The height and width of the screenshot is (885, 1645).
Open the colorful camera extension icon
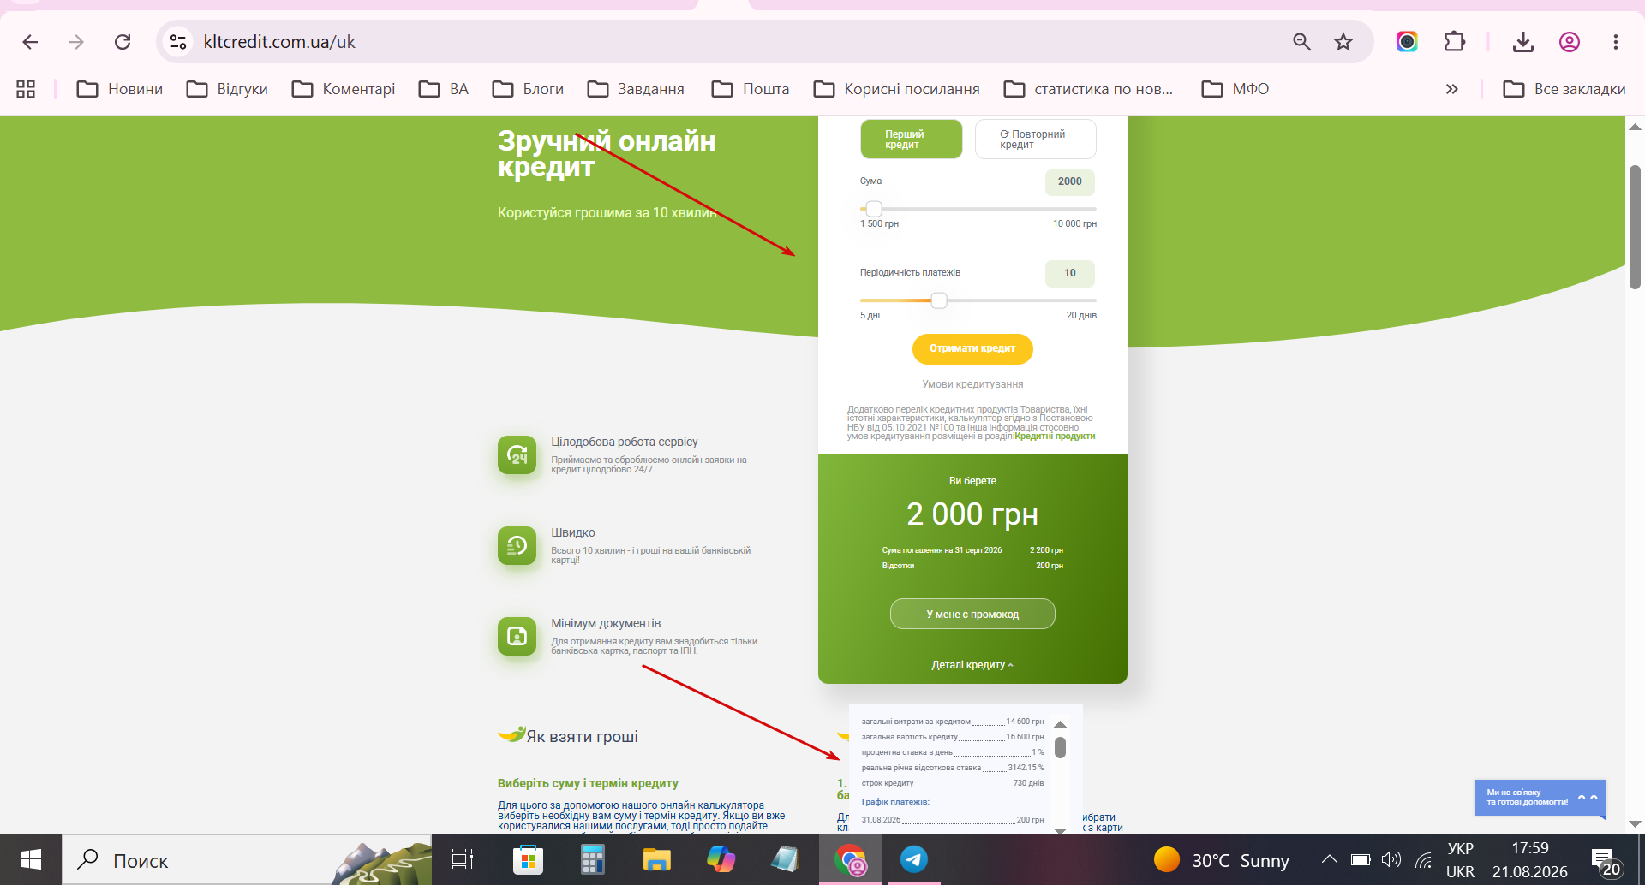tap(1407, 42)
